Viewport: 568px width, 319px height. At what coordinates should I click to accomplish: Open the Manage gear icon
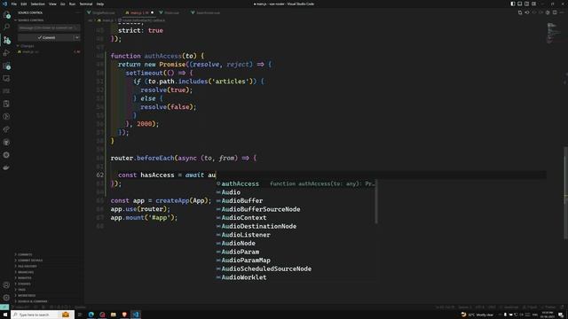6,298
